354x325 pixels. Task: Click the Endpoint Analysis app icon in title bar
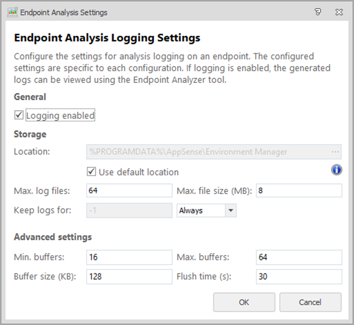[13, 12]
